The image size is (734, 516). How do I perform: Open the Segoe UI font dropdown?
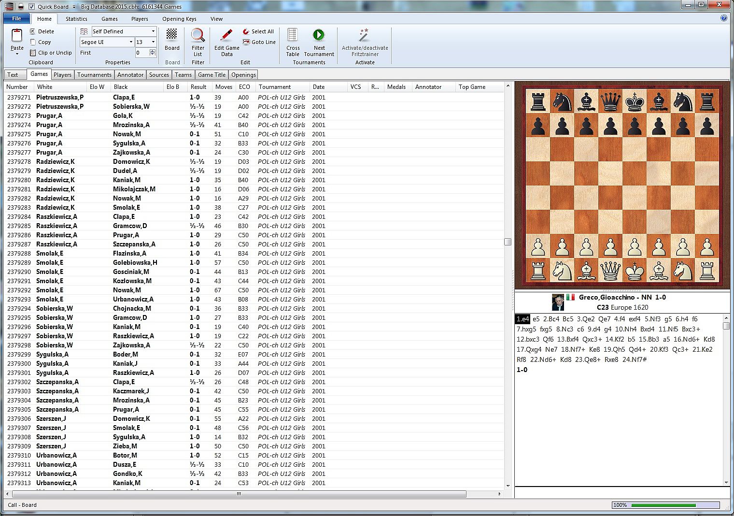point(131,42)
